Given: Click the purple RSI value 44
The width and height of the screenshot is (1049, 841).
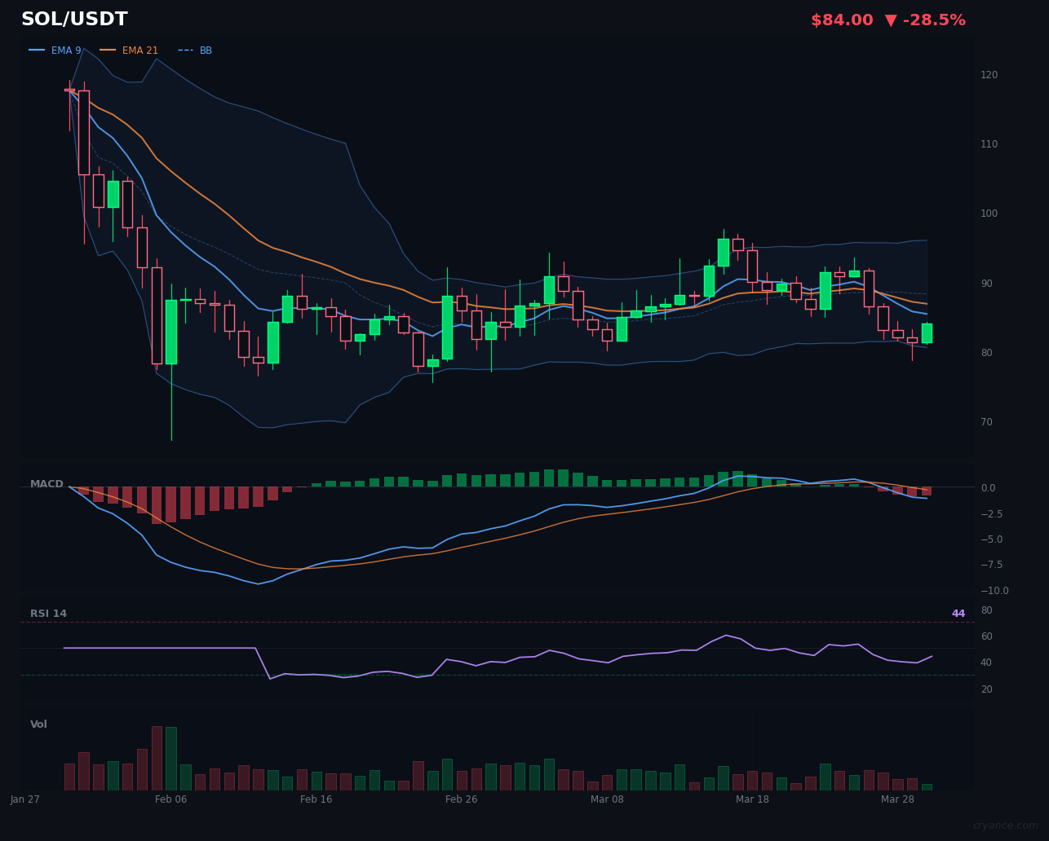Looking at the screenshot, I should [x=958, y=613].
